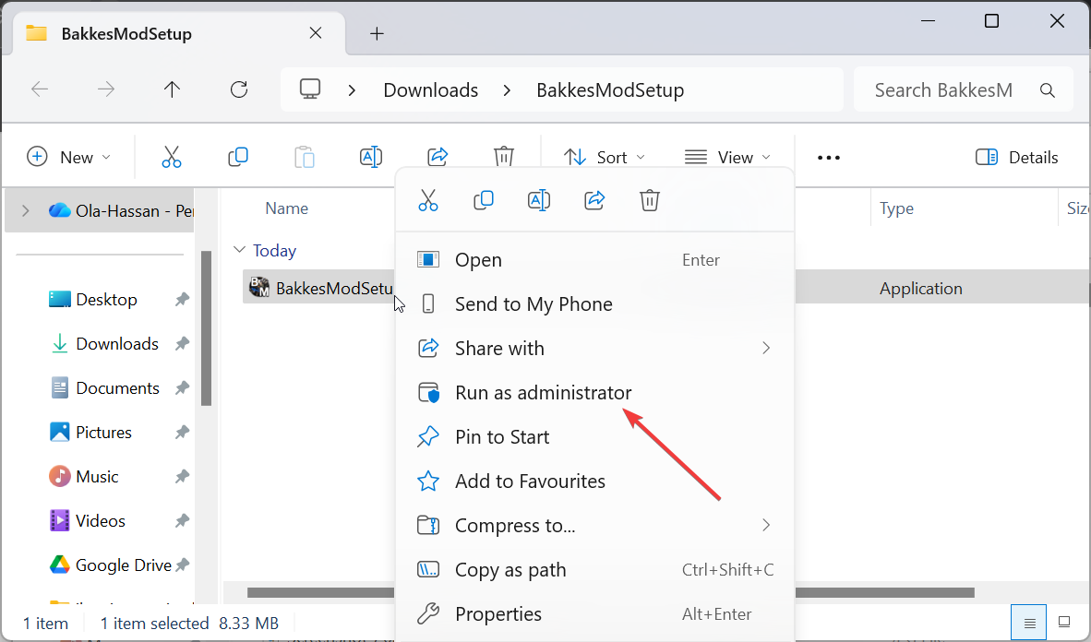This screenshot has width=1091, height=642.
Task: Select Open in context menu
Action: (594, 259)
